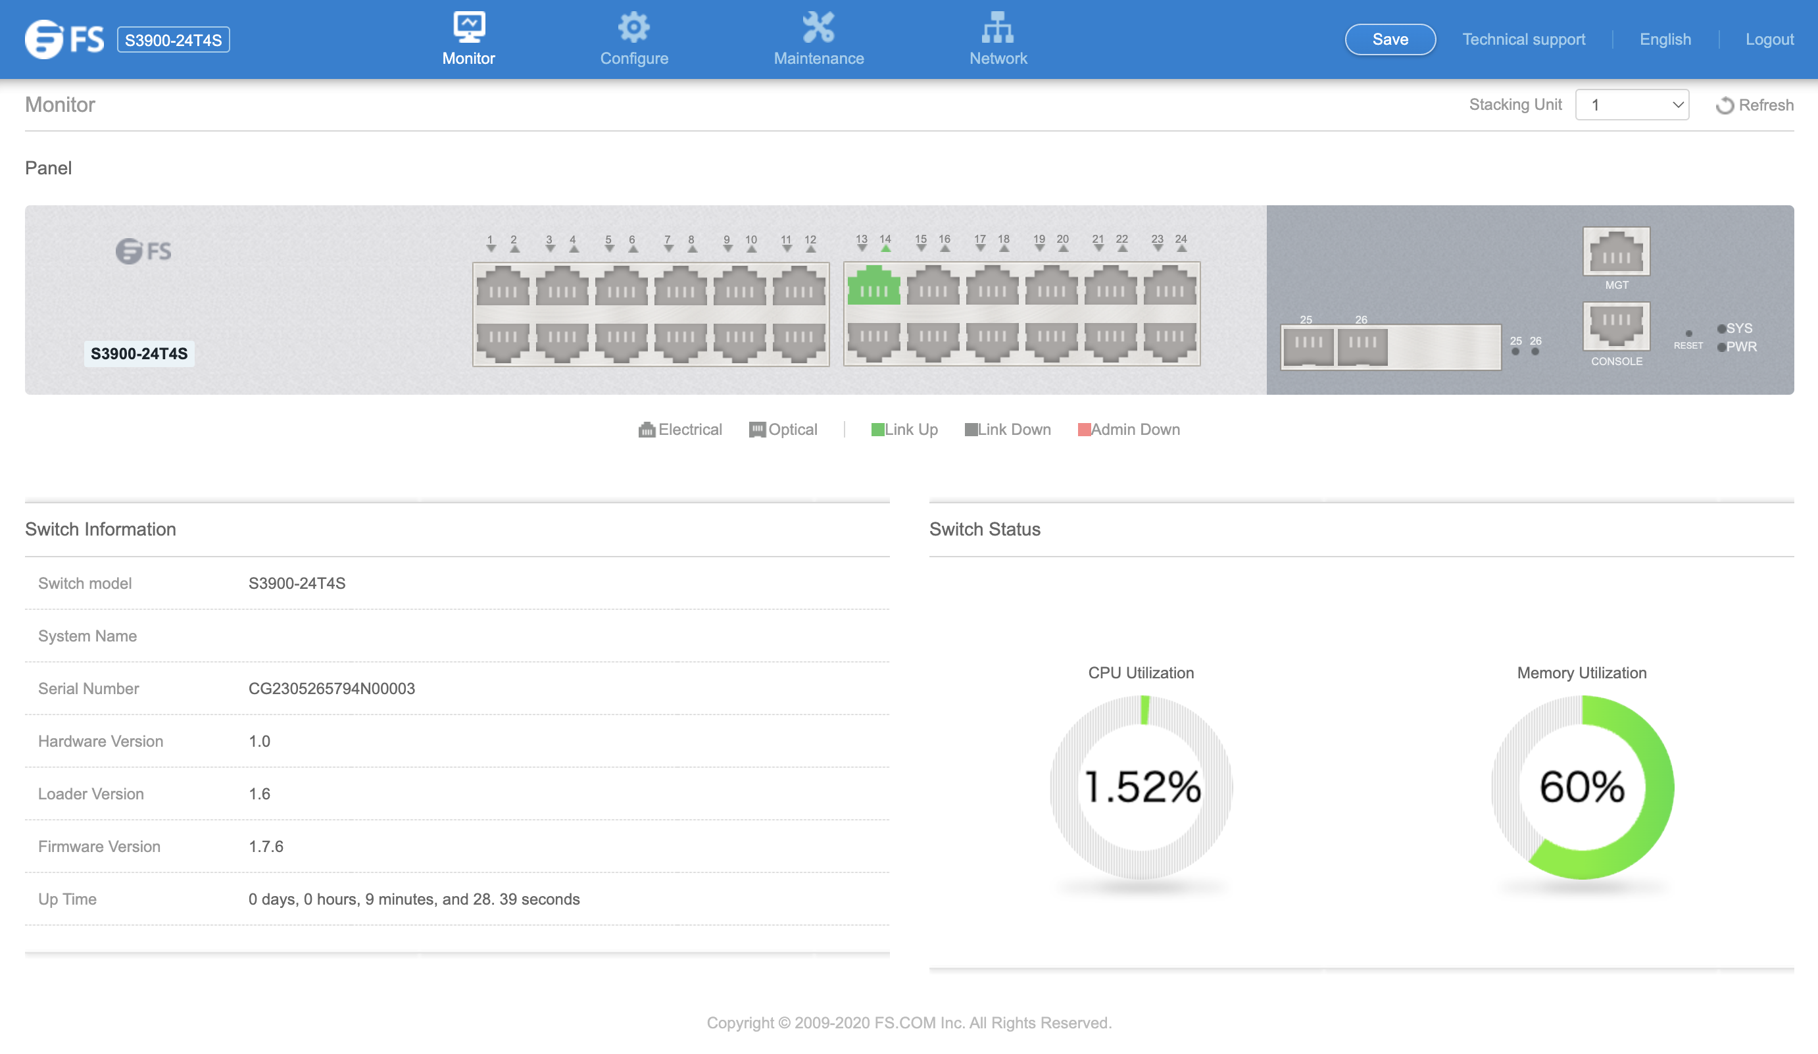Expand the Stacking Unit dropdown
Screen dimensions: 1818x1054
[x=1632, y=105]
